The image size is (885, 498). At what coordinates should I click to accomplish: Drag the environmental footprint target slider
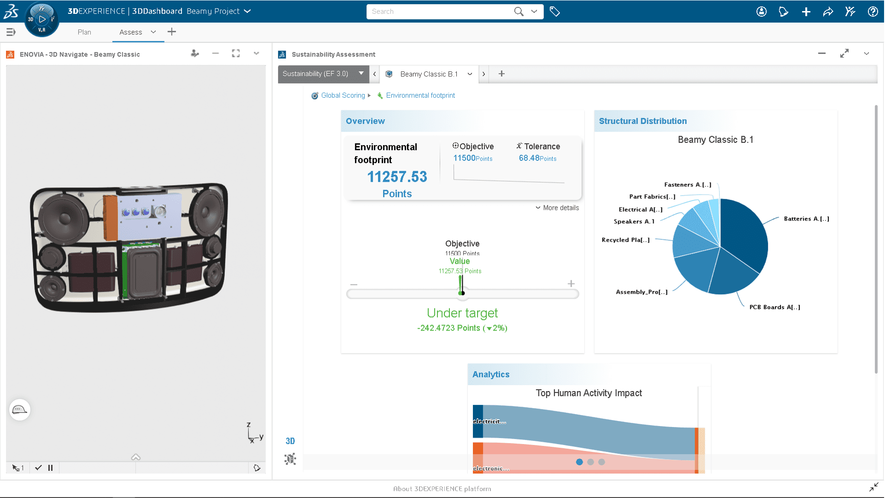tap(462, 292)
